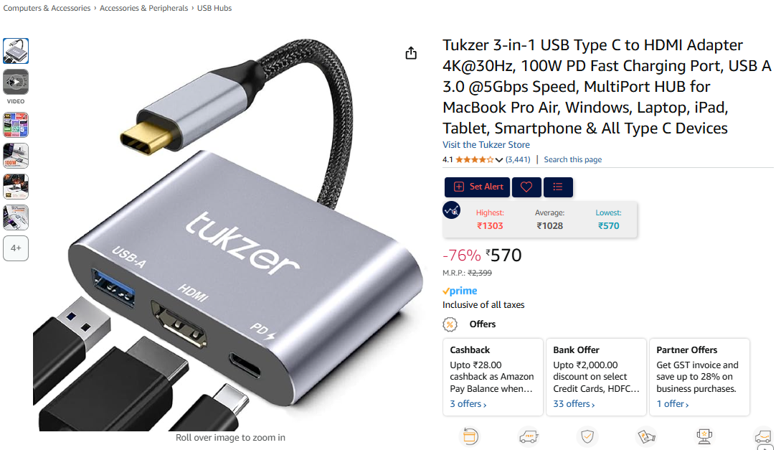Screen dimensions: 781x450
Task: Expand 1 offer under Partner Offers
Action: (x=673, y=403)
